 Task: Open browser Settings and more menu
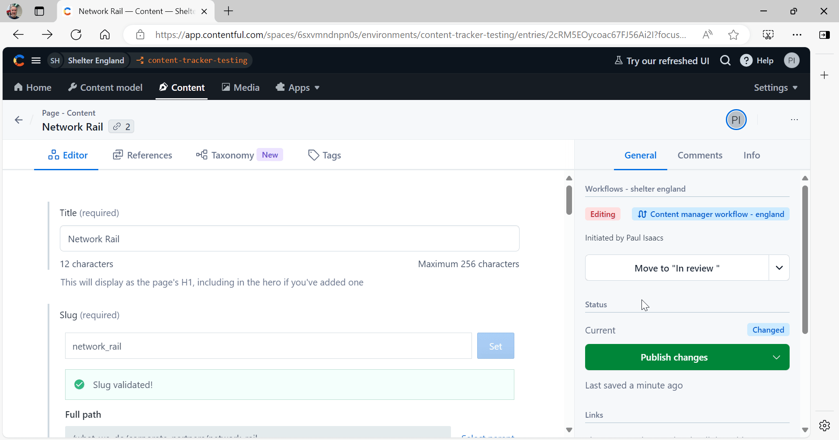(797, 34)
